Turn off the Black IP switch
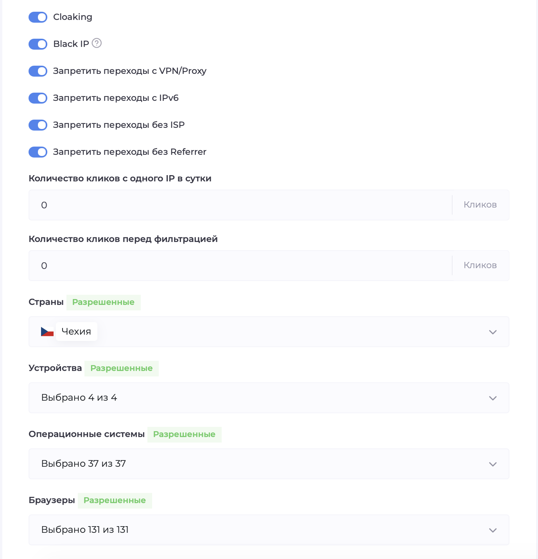The height and width of the screenshot is (559, 538). [x=38, y=44]
